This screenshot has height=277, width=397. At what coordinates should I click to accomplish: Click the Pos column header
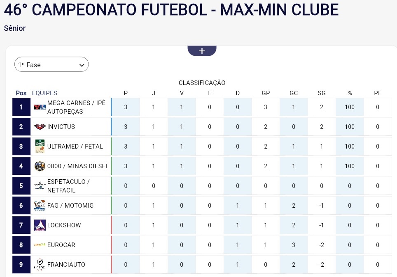[21, 93]
